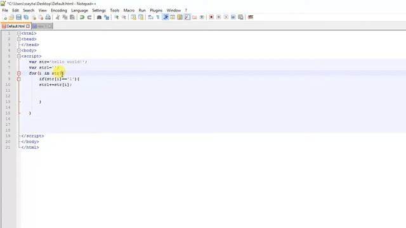Open the Search menu
This screenshot has height=228, width=406.
[x=29, y=10]
